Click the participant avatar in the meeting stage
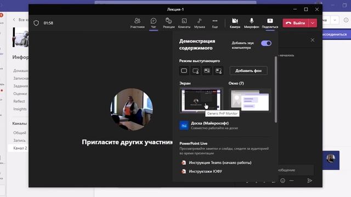Viewport: 351px width, 197px height. tap(132, 109)
